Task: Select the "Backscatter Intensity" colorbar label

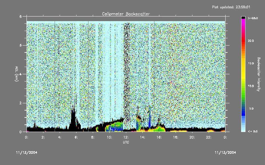Action: point(259,74)
